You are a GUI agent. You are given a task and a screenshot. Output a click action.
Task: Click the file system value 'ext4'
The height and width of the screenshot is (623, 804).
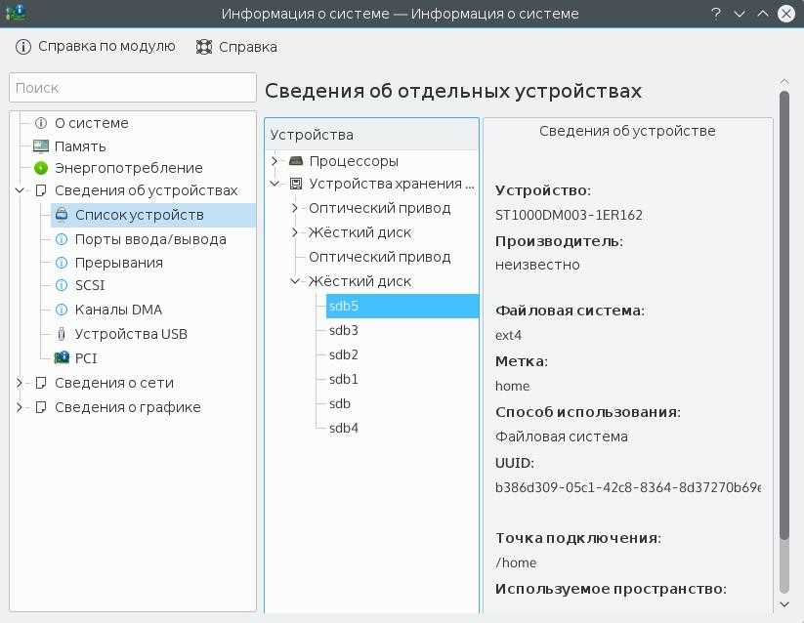click(x=508, y=335)
